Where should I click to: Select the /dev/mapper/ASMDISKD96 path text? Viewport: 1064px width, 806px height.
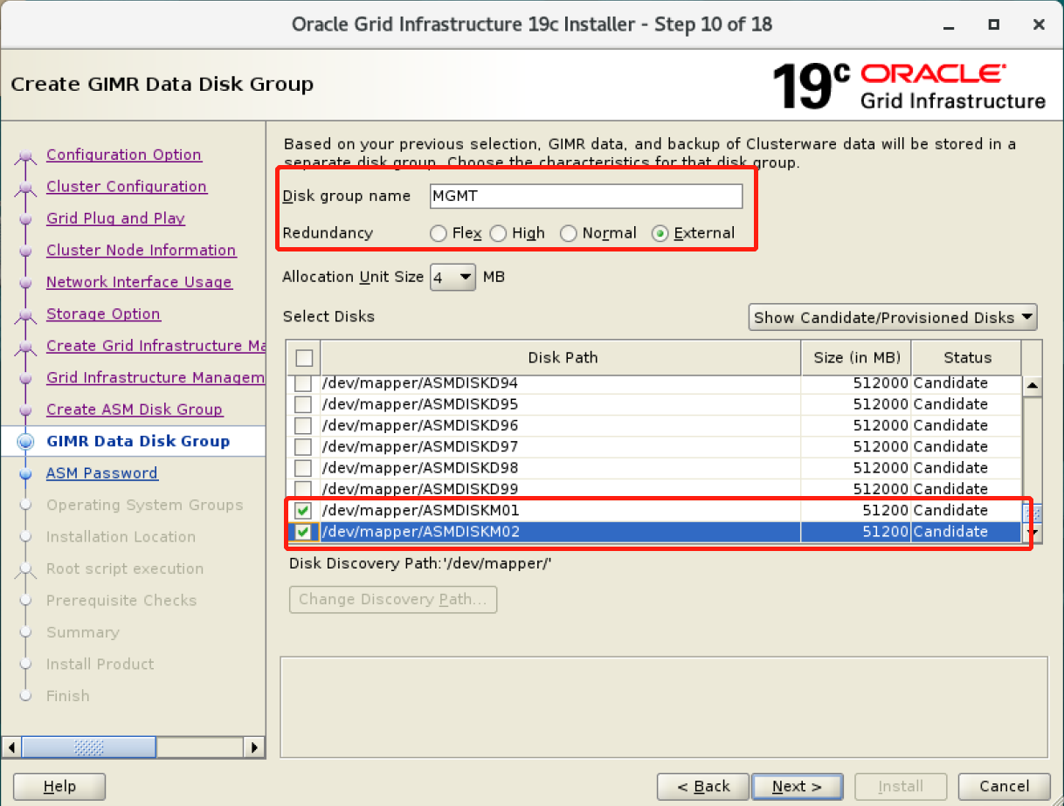(x=420, y=425)
